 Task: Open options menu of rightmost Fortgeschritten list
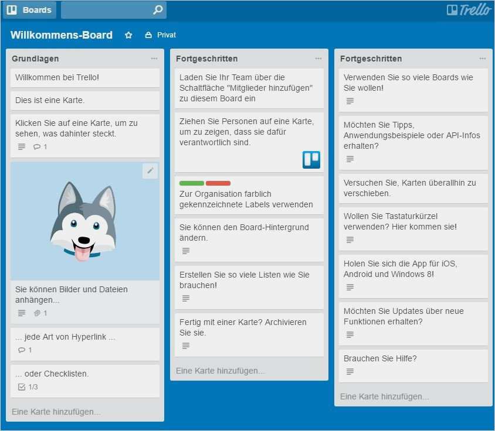point(482,59)
